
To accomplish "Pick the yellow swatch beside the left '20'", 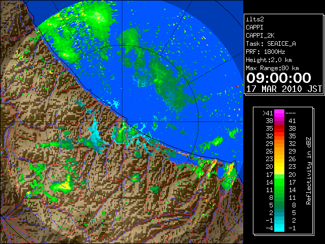I will click(279, 167).
